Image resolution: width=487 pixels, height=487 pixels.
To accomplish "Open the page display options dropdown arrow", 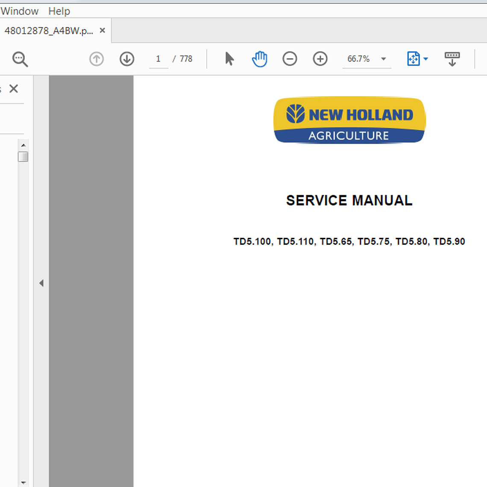I will [425, 59].
